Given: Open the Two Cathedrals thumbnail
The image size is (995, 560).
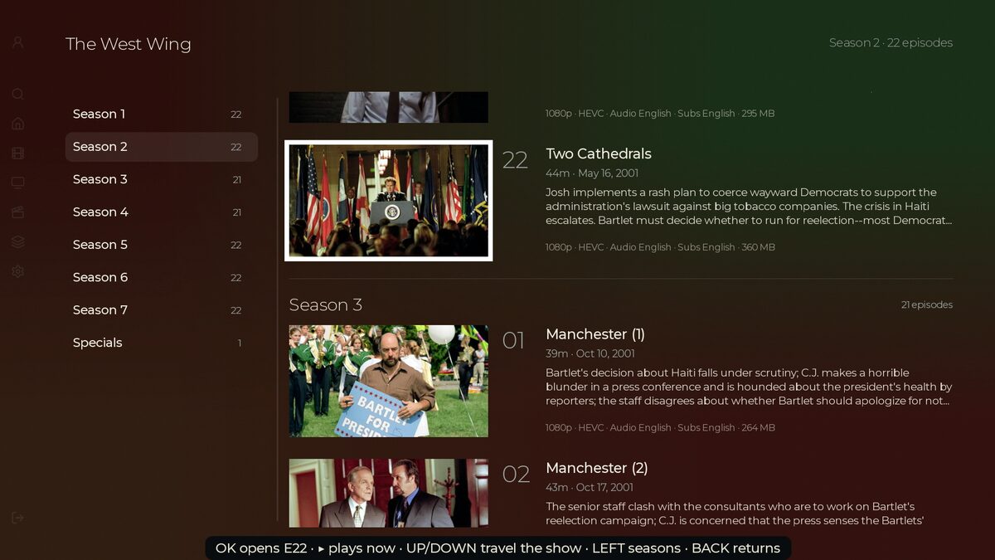Looking at the screenshot, I should (389, 201).
